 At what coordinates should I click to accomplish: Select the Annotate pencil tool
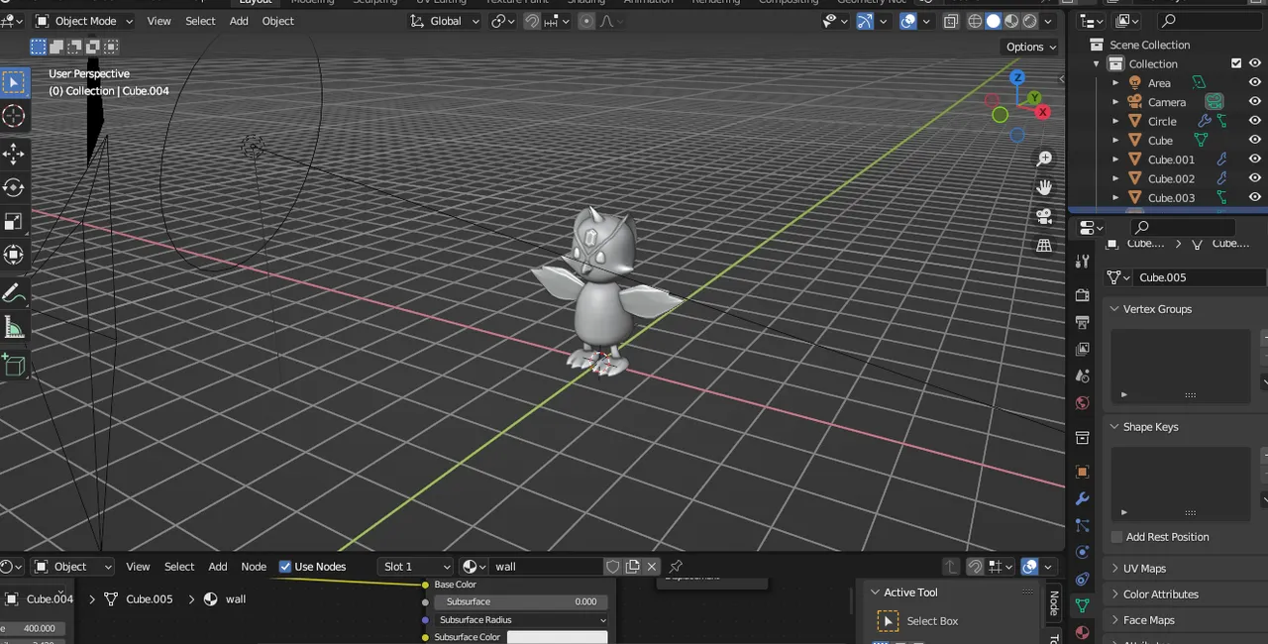click(x=14, y=293)
